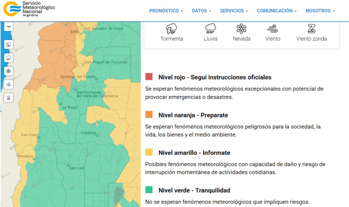The width and height of the screenshot is (349, 207).
Task: Open the SERVICIOS menu
Action: click(234, 11)
